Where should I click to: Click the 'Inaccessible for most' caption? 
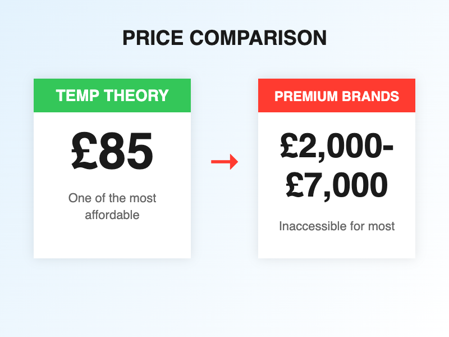(337, 226)
